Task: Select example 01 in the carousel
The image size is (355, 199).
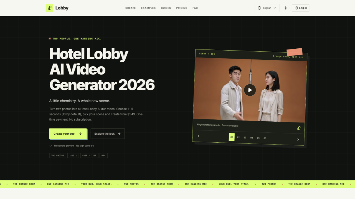Action: (232, 137)
